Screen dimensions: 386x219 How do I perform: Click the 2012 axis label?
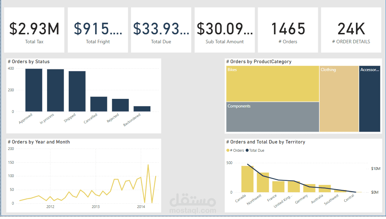tap(50, 207)
